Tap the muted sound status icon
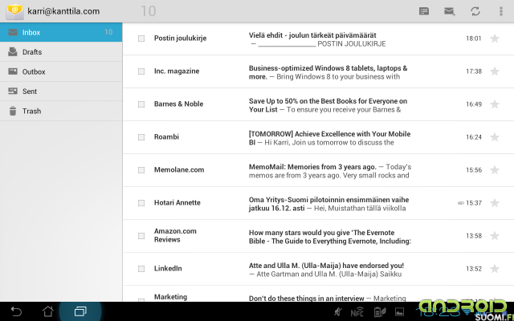Image resolution: width=514 pixels, height=321 pixels. pyautogui.click(x=337, y=312)
